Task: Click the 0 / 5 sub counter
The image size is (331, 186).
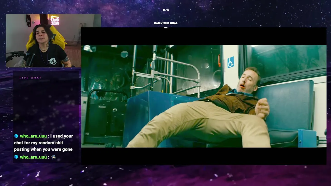Action: pos(166,10)
